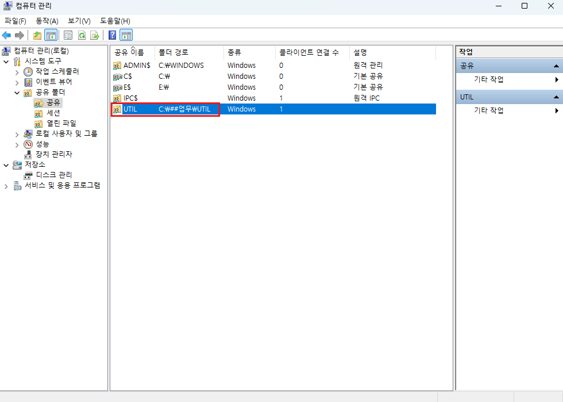The width and height of the screenshot is (563, 402).
Task: Sort shares by the 공유 이름 column header
Action: 129,52
